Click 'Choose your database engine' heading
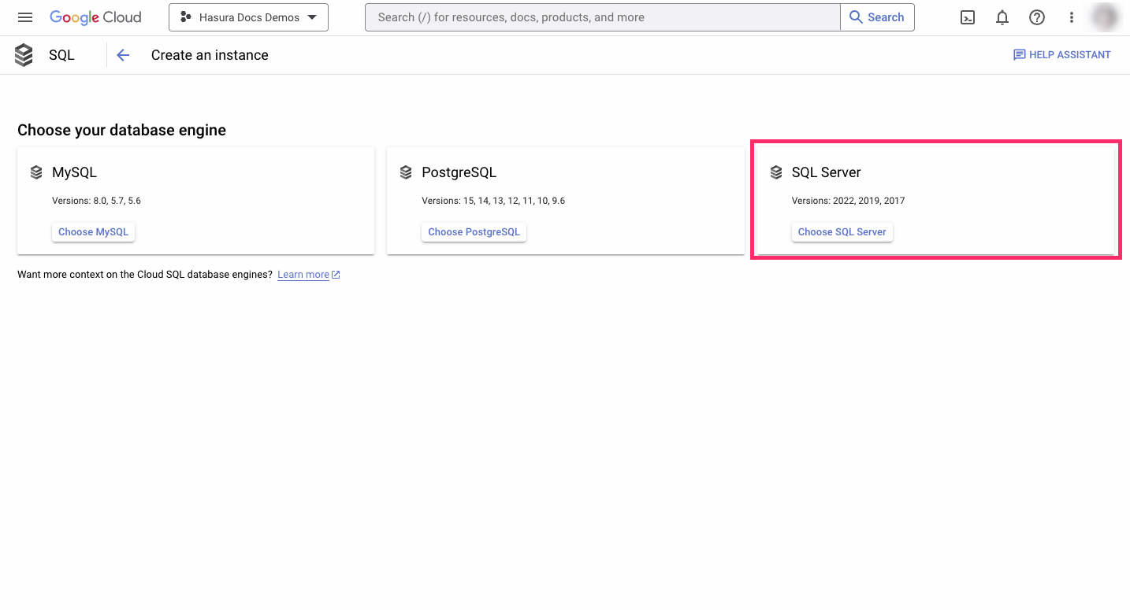Image resolution: width=1130 pixels, height=610 pixels. [x=121, y=130]
